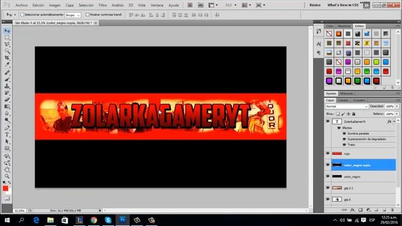Select the Spot Healing Brush tool
The image size is (402, 226).
coord(7,73)
